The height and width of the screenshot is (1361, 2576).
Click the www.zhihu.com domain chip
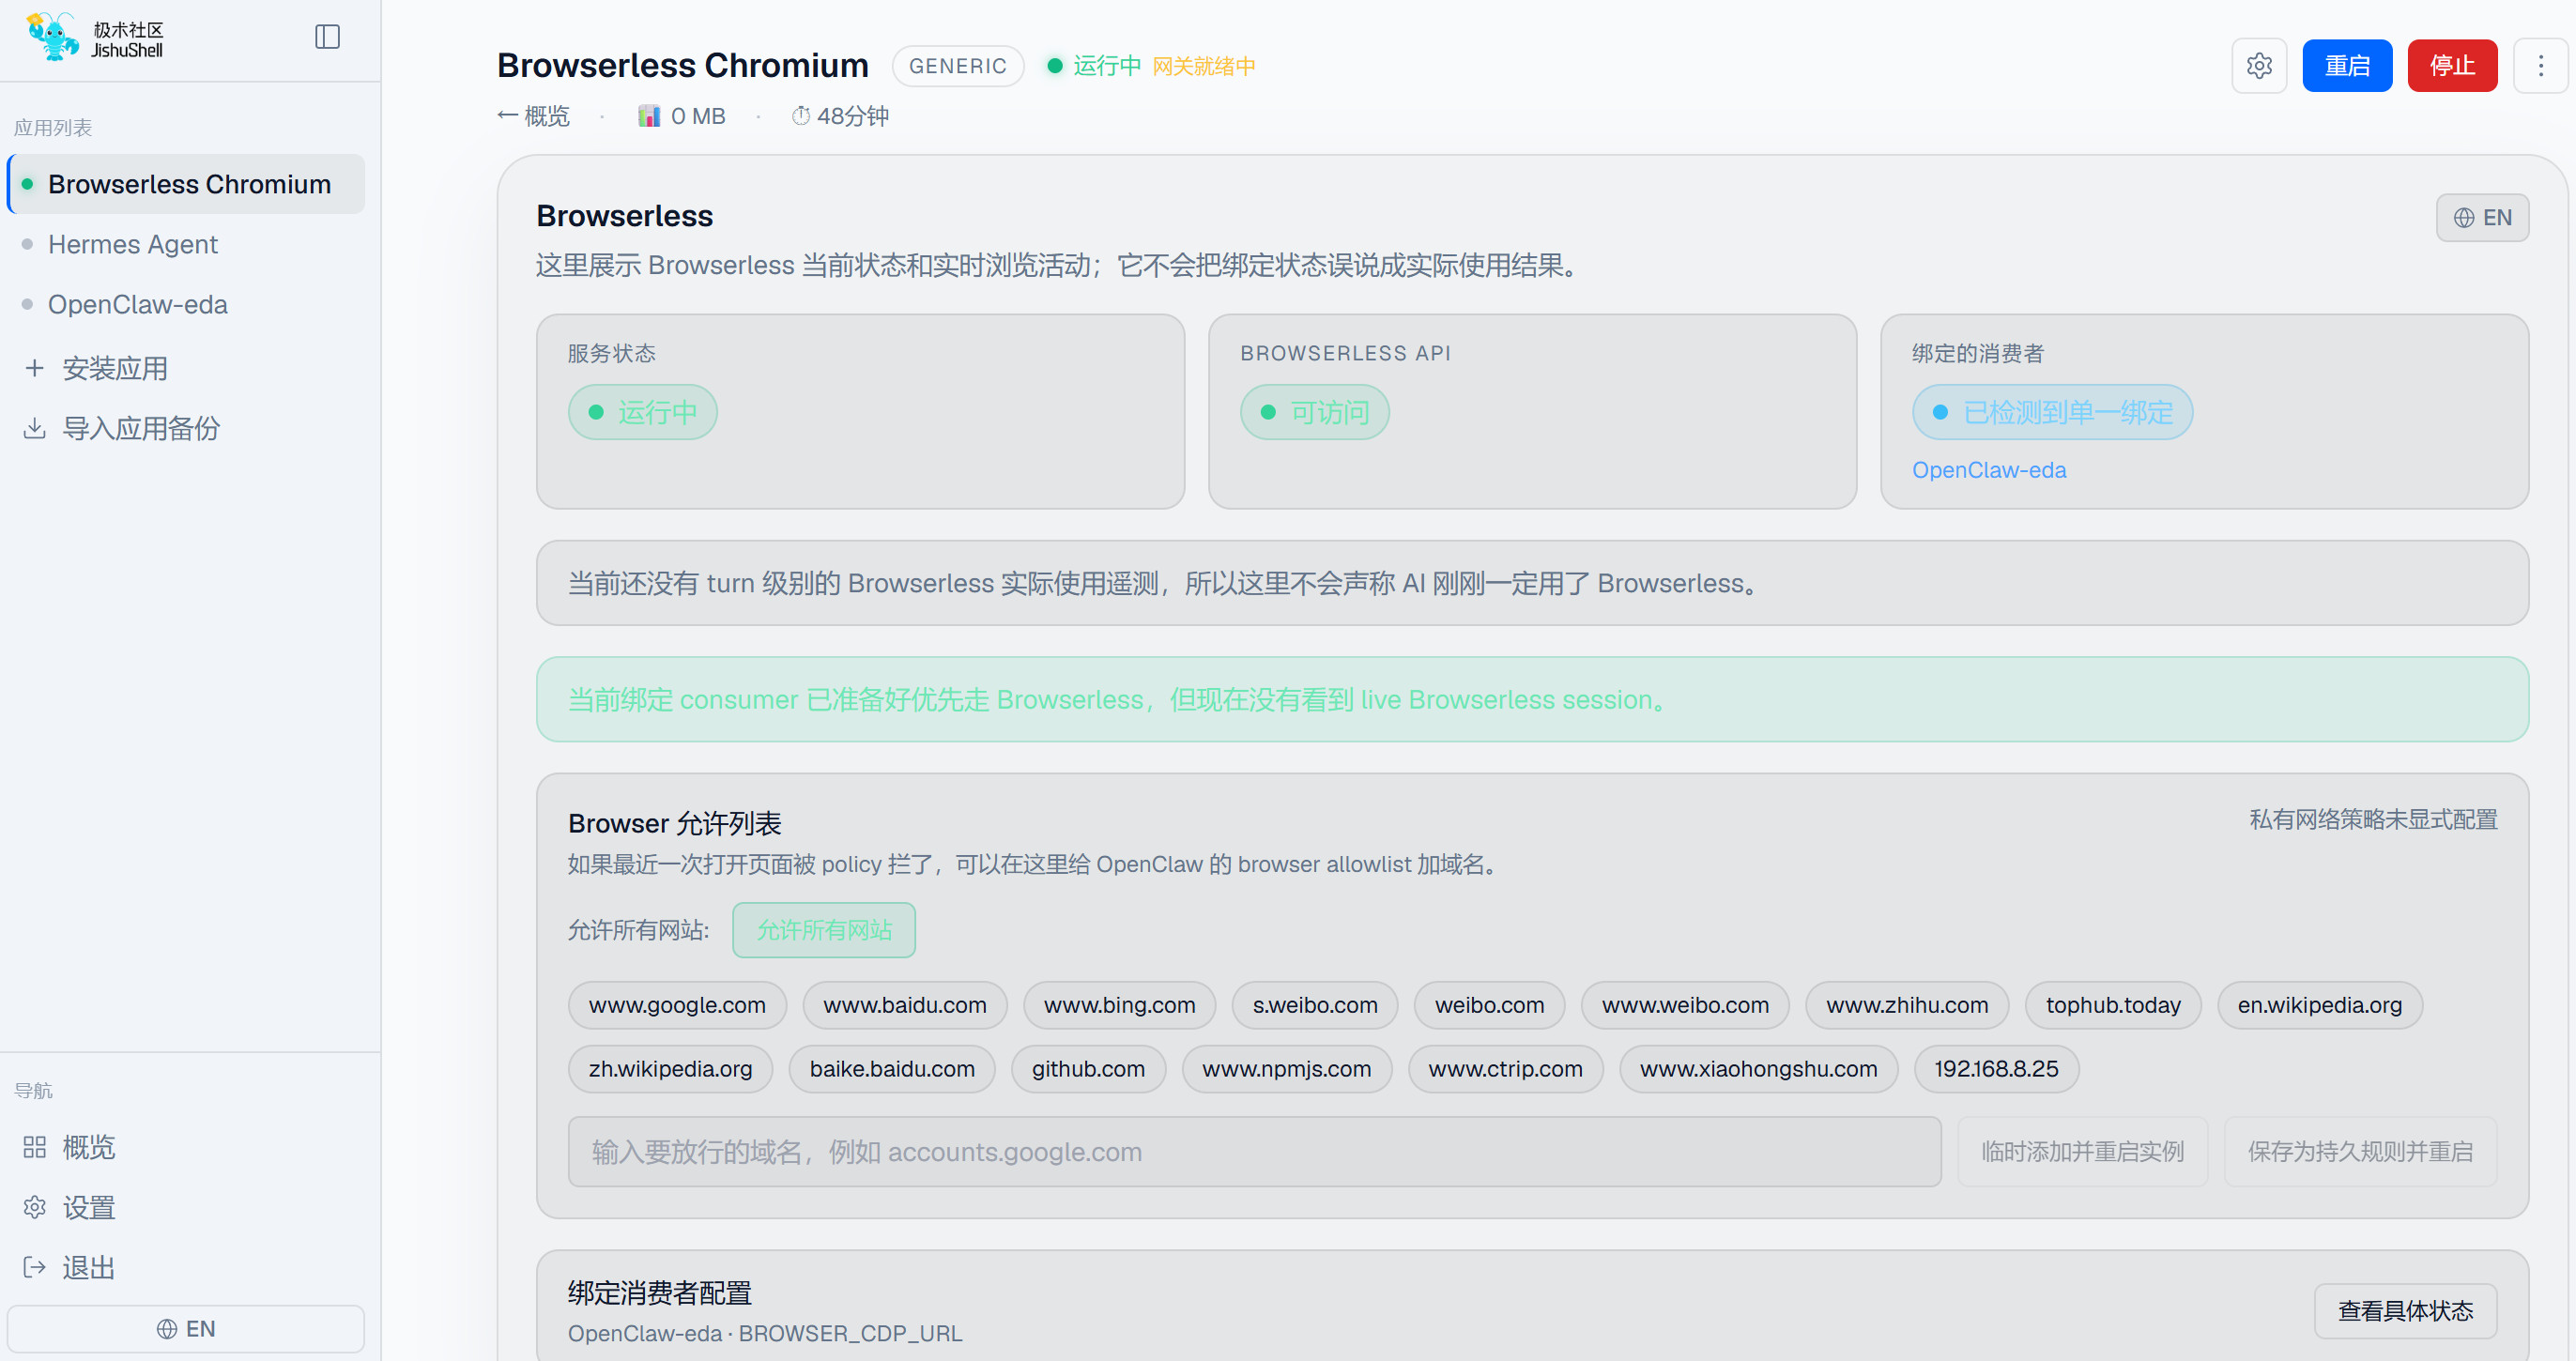tap(1906, 1005)
